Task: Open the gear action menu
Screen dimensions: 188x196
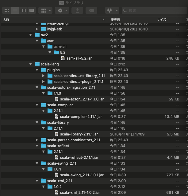Action: 62,10
